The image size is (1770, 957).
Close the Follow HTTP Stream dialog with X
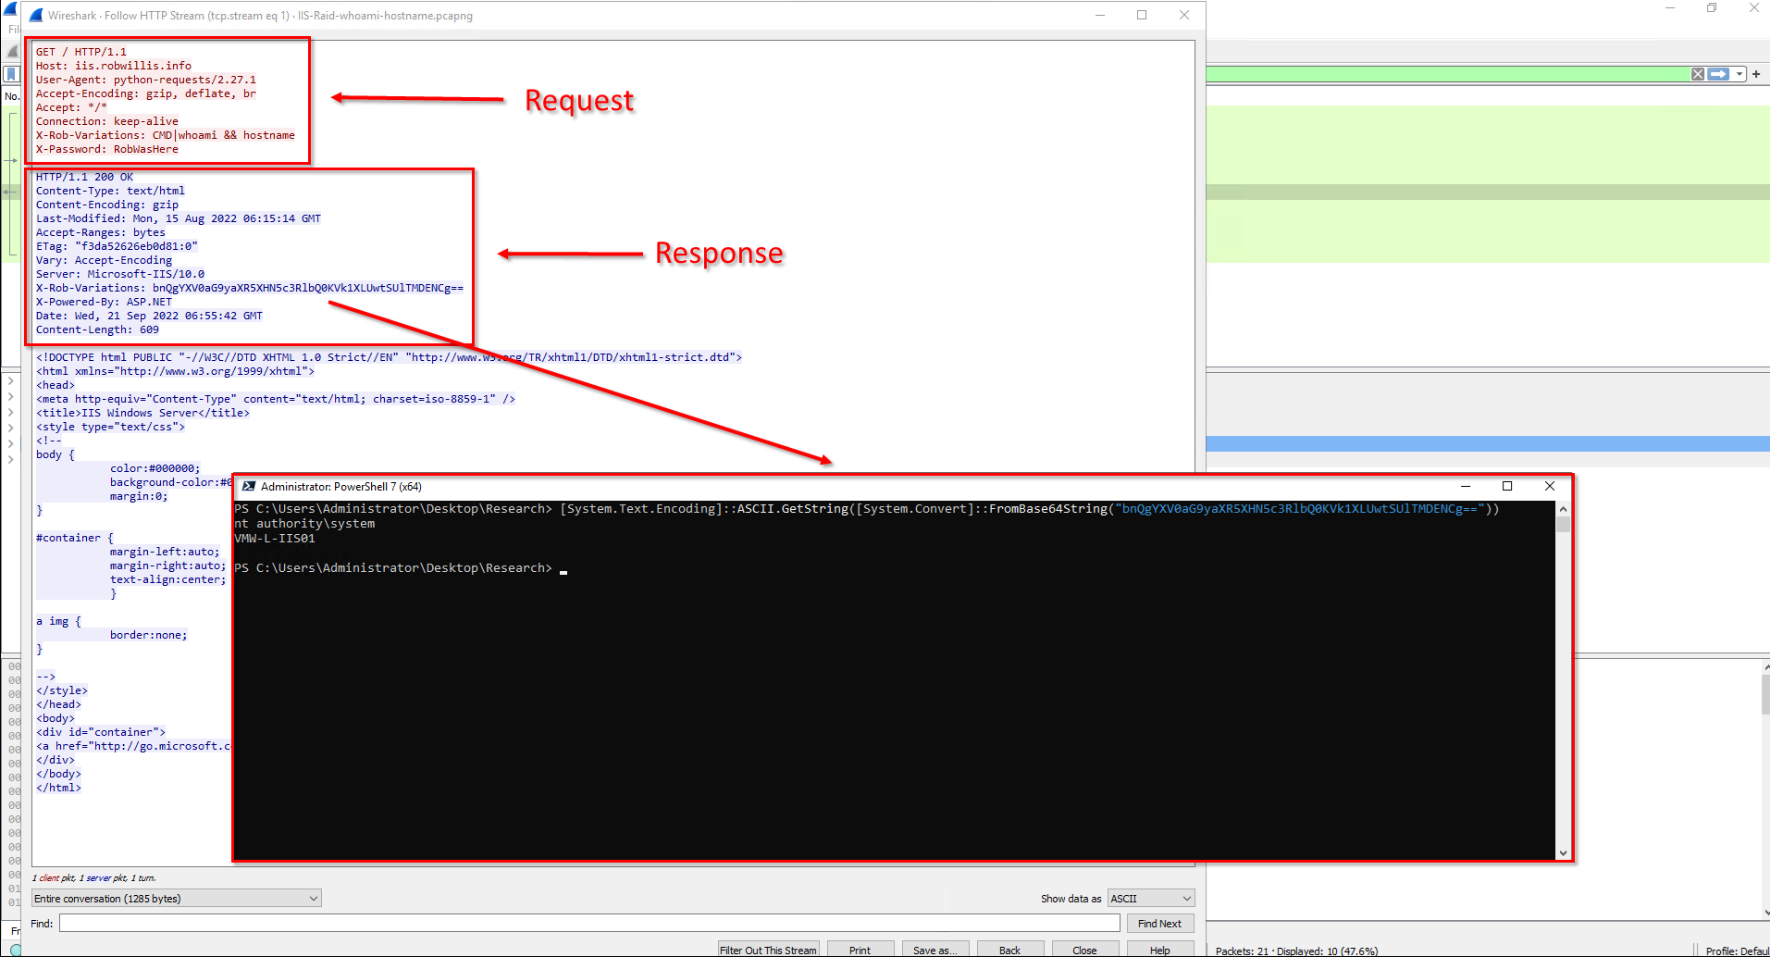1184,15
